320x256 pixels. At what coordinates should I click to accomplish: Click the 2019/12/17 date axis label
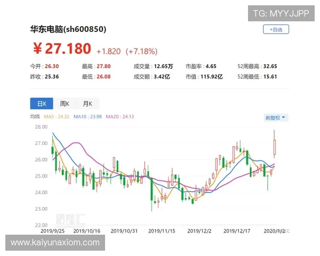237,231
